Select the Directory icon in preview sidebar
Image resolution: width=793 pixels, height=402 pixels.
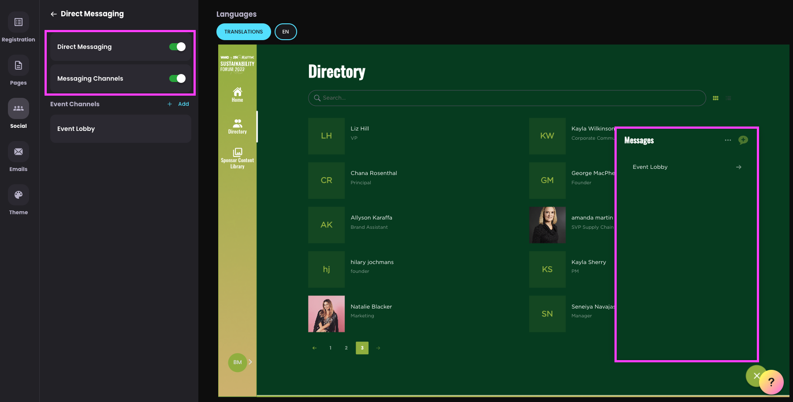point(237,123)
